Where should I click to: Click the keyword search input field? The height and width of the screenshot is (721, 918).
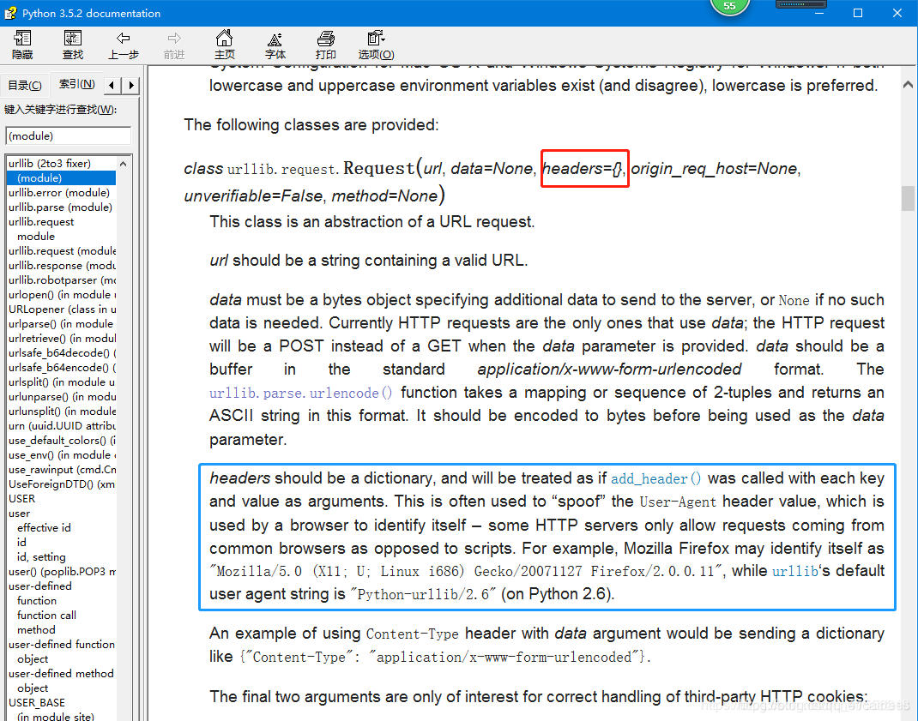click(69, 135)
